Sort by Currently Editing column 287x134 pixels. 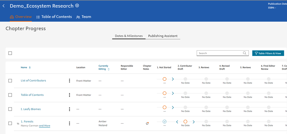[104, 67]
